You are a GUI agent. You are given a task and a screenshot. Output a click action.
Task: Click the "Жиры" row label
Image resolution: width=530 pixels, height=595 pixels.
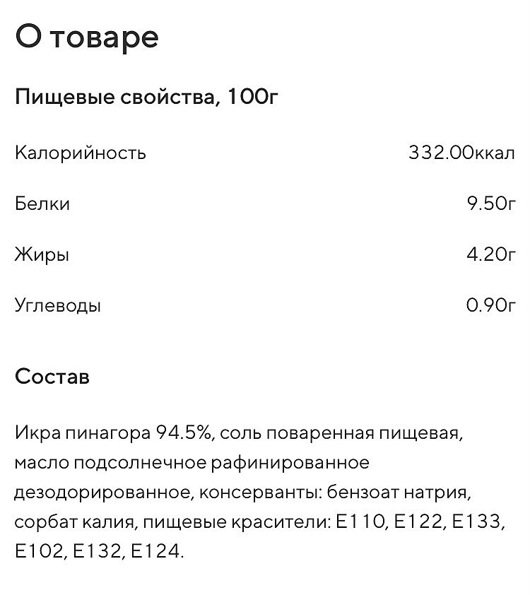[42, 255]
